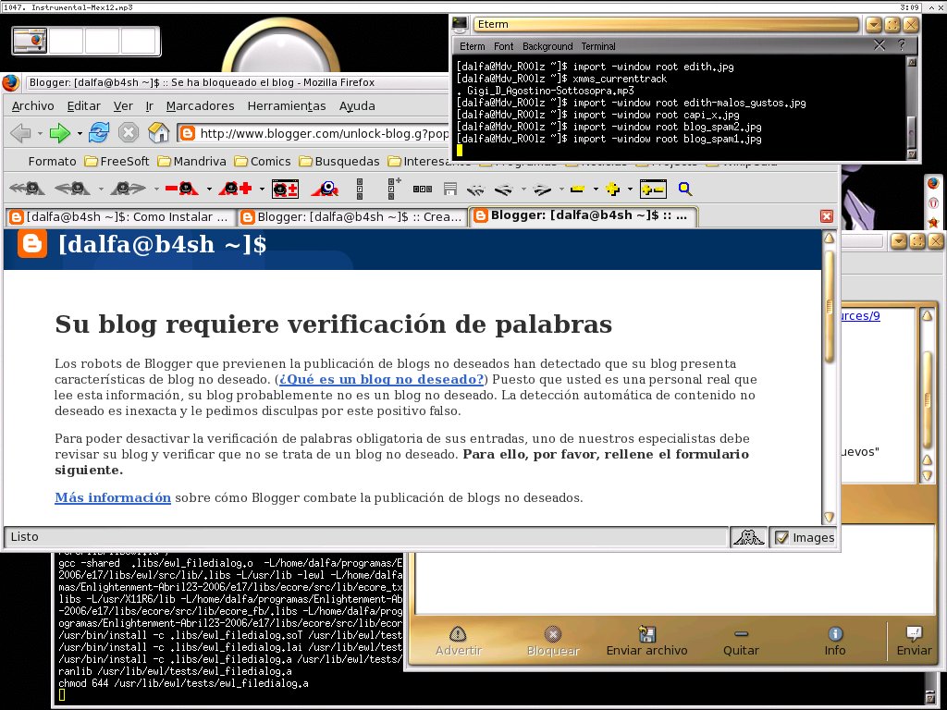The image size is (947, 710).
Task: Click the Firefox page vertical scrollbar thumb
Action: point(830,305)
